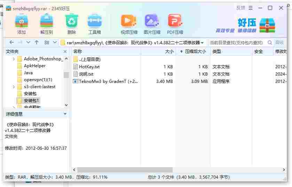
Task: Select the 安装包1 folder in tree
Action: tap(31, 101)
